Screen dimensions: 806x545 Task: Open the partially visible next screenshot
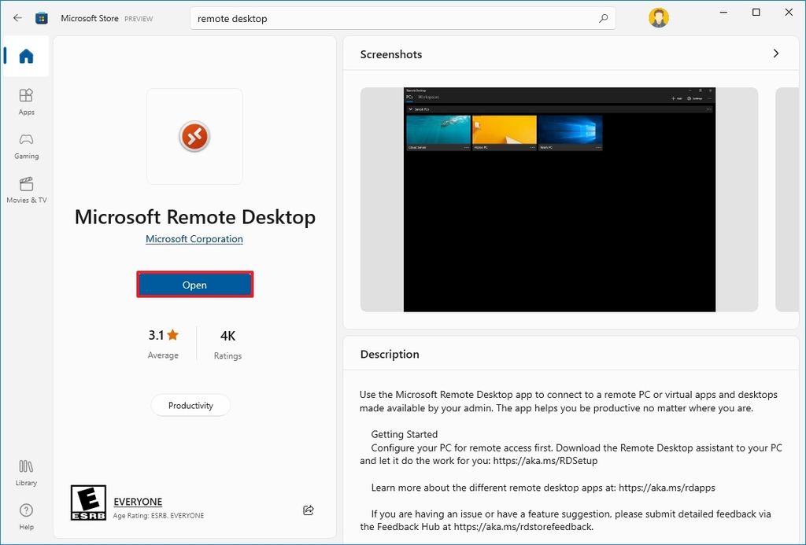click(787, 199)
